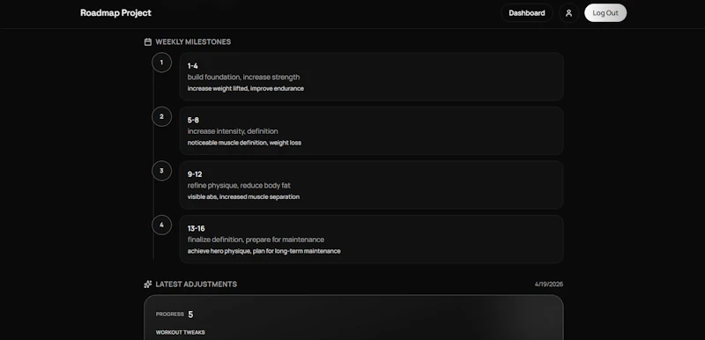This screenshot has height=340, width=705.
Task: Select milestone step circle 3
Action: pos(162,171)
